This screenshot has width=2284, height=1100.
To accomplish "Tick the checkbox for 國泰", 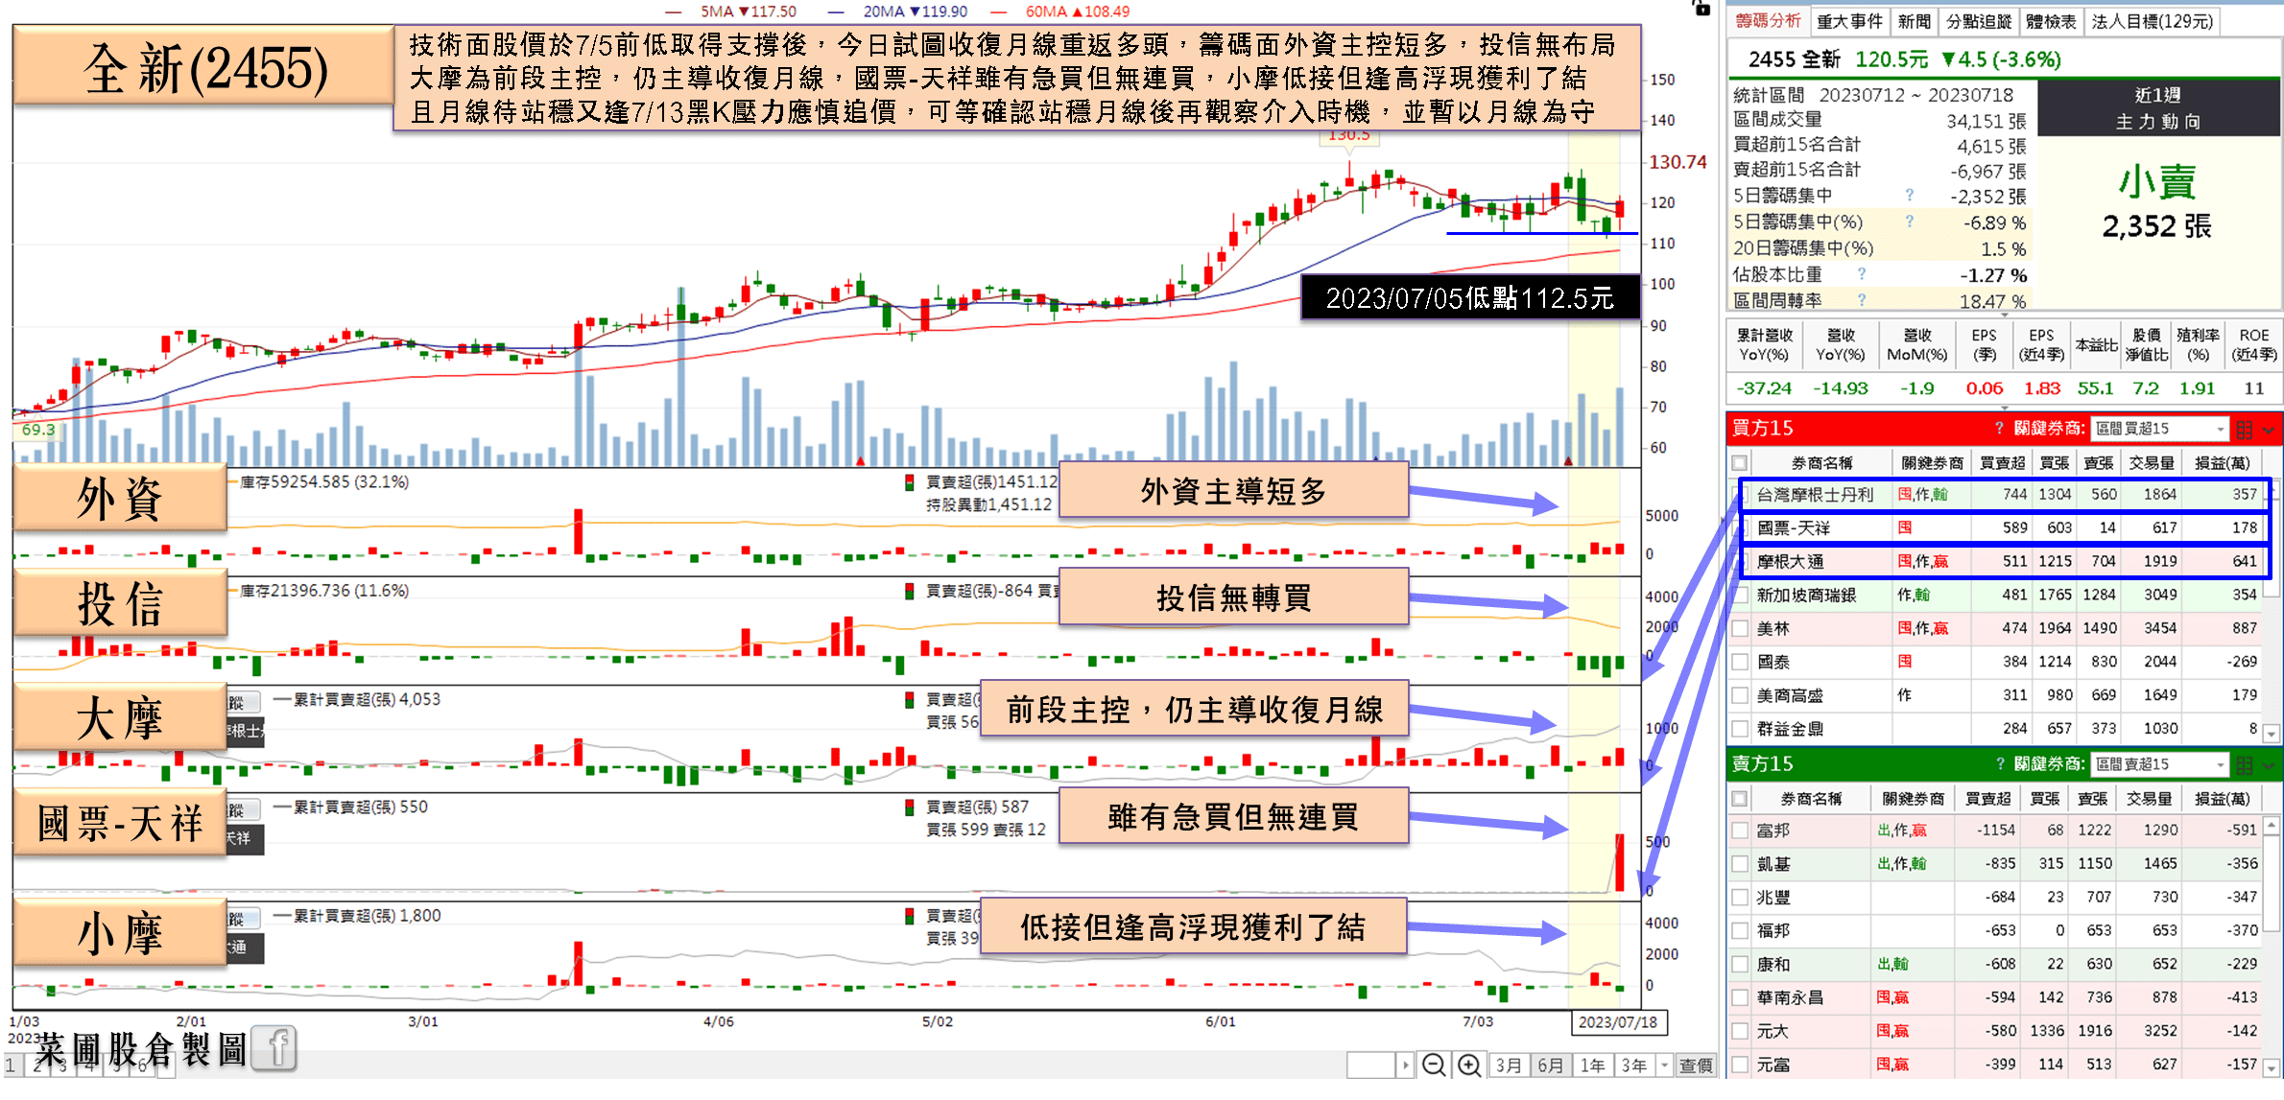I will point(1740,663).
